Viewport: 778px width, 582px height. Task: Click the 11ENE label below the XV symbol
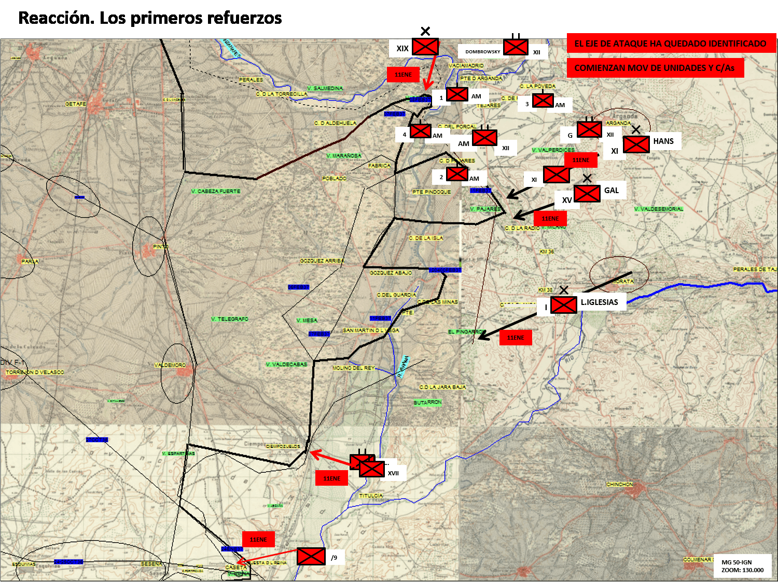point(550,219)
